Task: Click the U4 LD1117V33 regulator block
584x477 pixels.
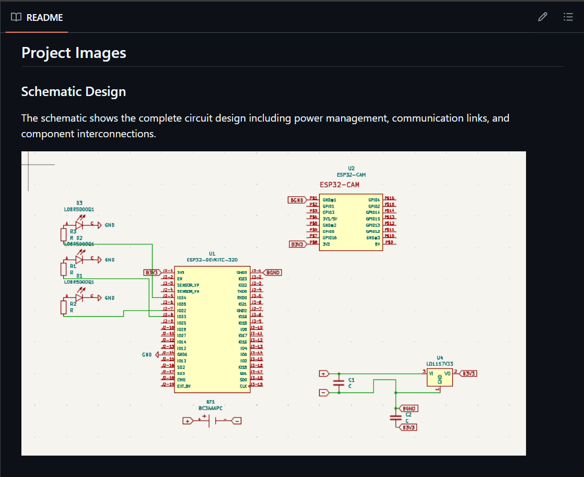Action: (439, 378)
